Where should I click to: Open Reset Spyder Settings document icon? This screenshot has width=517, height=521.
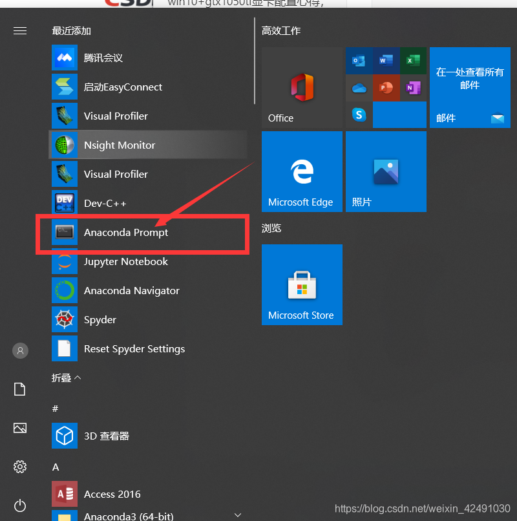point(65,348)
